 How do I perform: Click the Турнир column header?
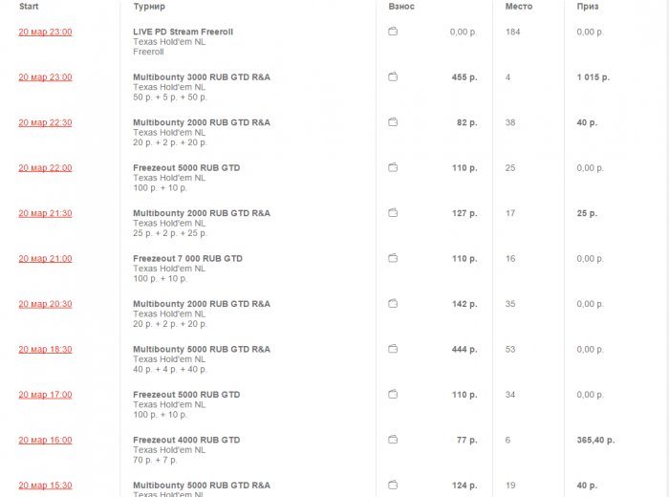pos(149,7)
